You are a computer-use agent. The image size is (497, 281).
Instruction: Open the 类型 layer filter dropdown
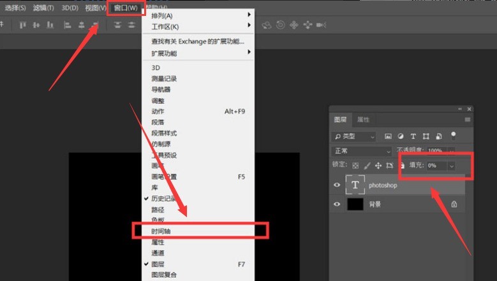(353, 136)
